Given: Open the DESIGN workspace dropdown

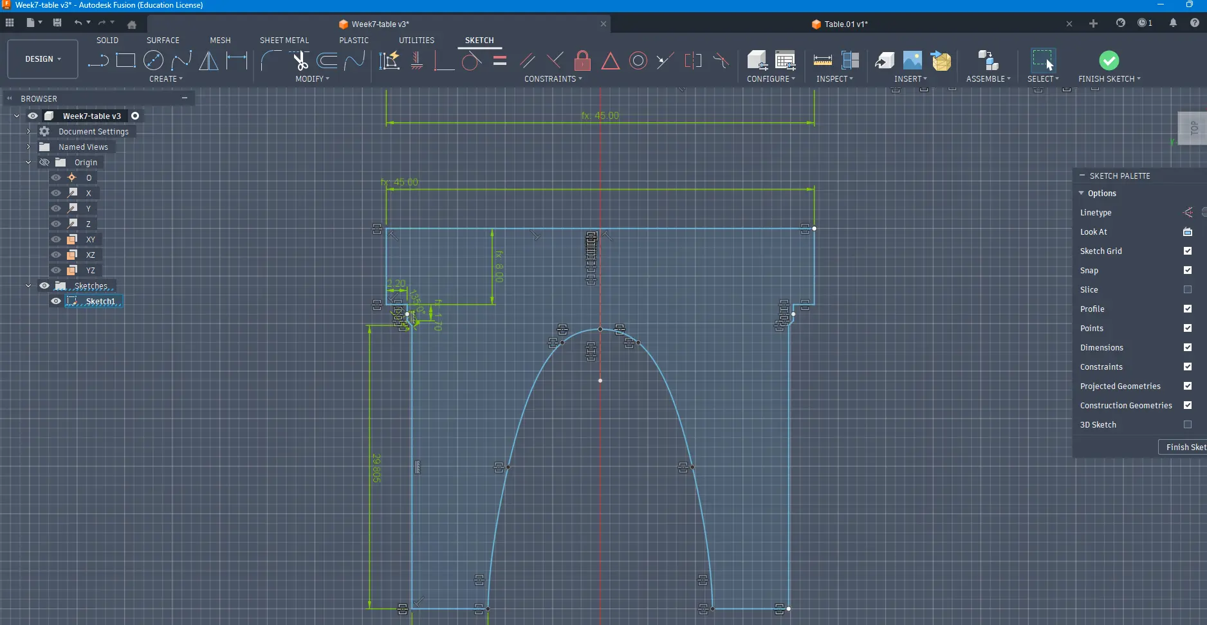Looking at the screenshot, I should point(43,59).
